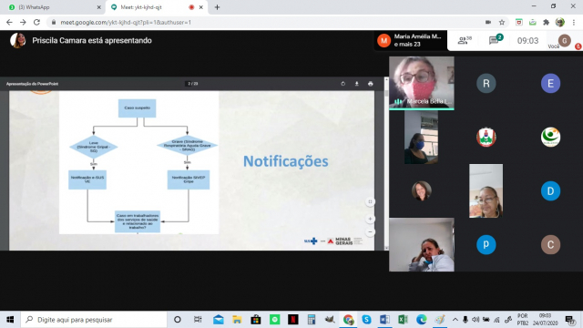This screenshot has width=583, height=328.
Task: Click the Windows search input field
Action: (94, 320)
